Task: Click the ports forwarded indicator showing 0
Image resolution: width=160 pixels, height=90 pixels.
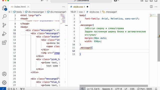Action: coord(22,89)
